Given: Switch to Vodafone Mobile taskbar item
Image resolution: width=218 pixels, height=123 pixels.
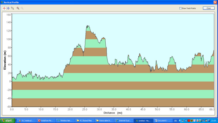Looking at the screenshot, I should [x=46, y=121].
